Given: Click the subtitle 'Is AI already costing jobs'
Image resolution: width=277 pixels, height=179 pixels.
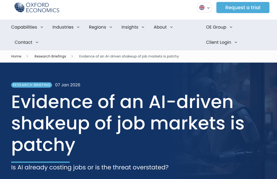Looking at the screenshot, I should pos(90,167).
